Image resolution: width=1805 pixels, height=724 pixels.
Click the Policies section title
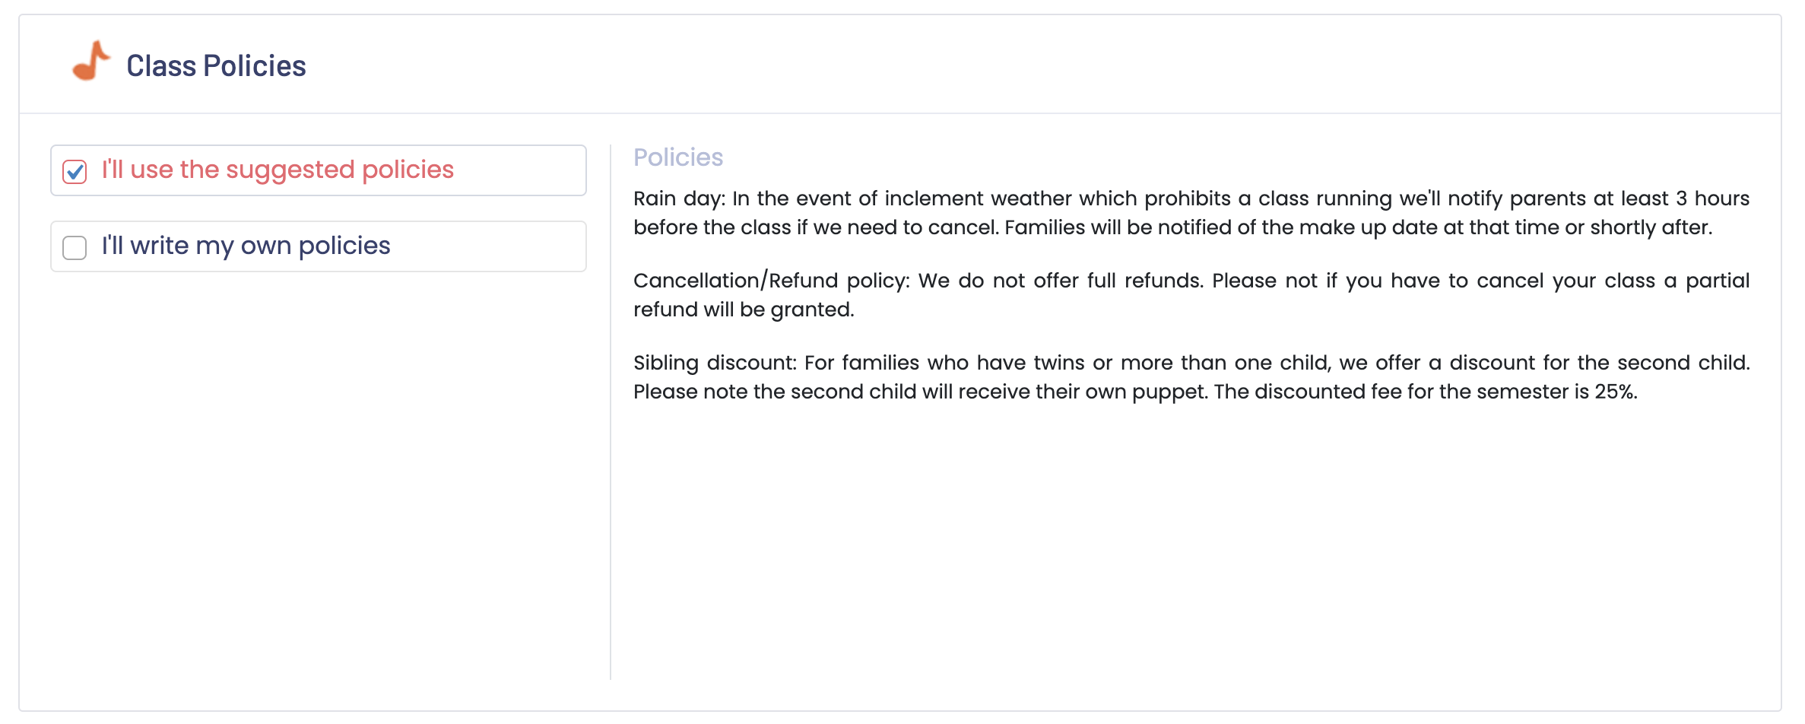point(678,157)
